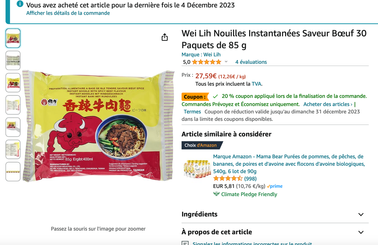This screenshot has width=378, height=245.
Task: Select the second thumbnail showing package back
Action: tap(13, 60)
